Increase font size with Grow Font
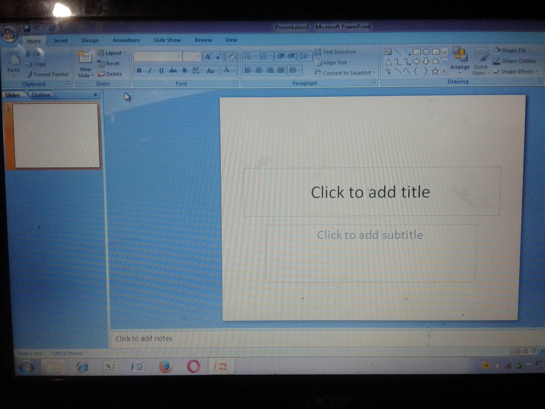545x409 pixels. [x=208, y=57]
